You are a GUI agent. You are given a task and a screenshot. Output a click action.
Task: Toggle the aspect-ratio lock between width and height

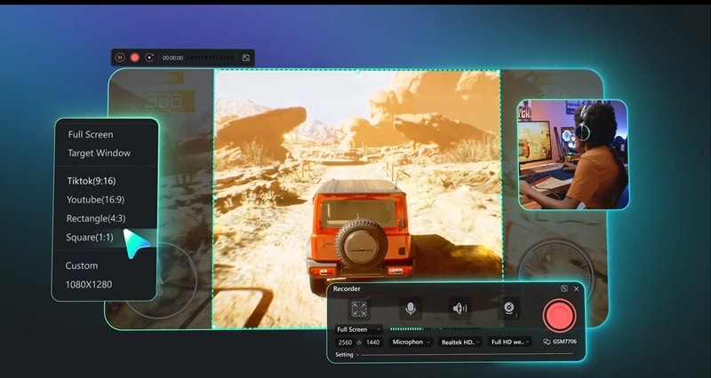[x=360, y=343]
